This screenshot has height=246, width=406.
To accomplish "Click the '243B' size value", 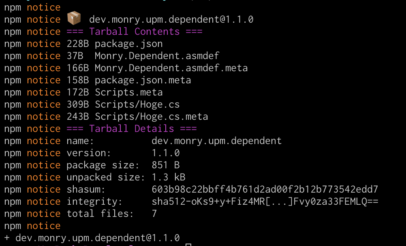I will (78, 117).
